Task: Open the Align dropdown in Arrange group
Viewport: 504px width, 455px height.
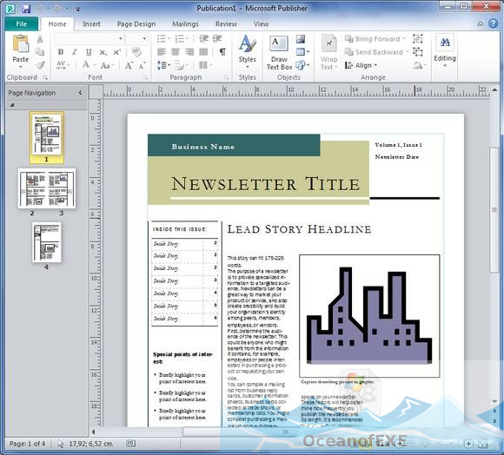Action: (361, 65)
